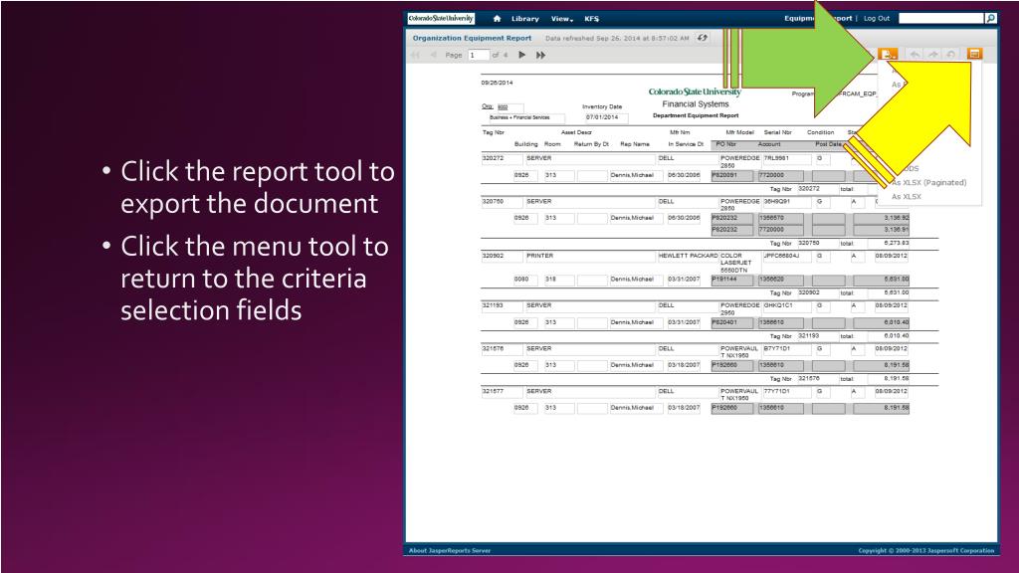1019x573 pixels.
Task: Click the Organization Equipment Report title
Action: click(472, 39)
